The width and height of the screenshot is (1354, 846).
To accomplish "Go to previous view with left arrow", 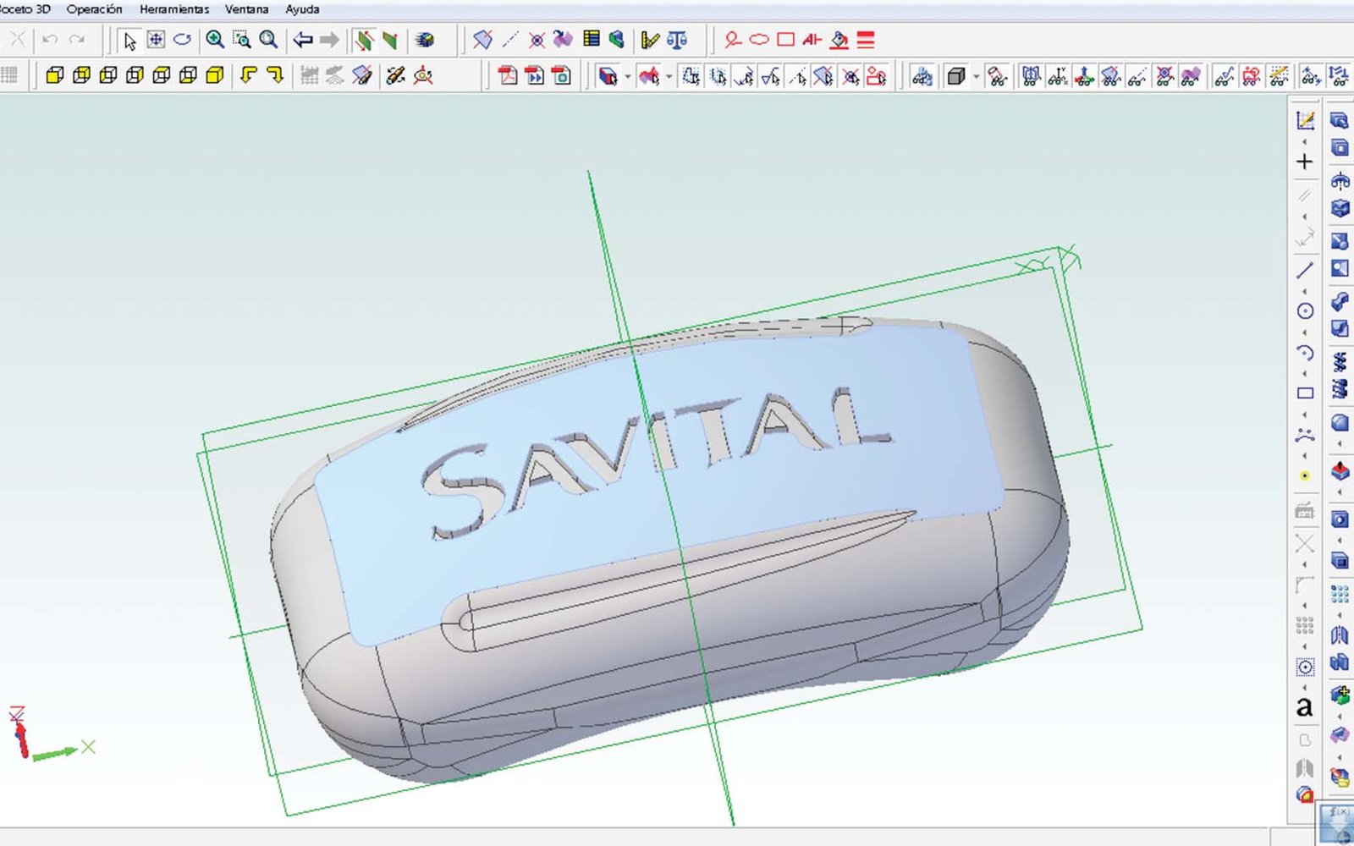I will (x=303, y=40).
